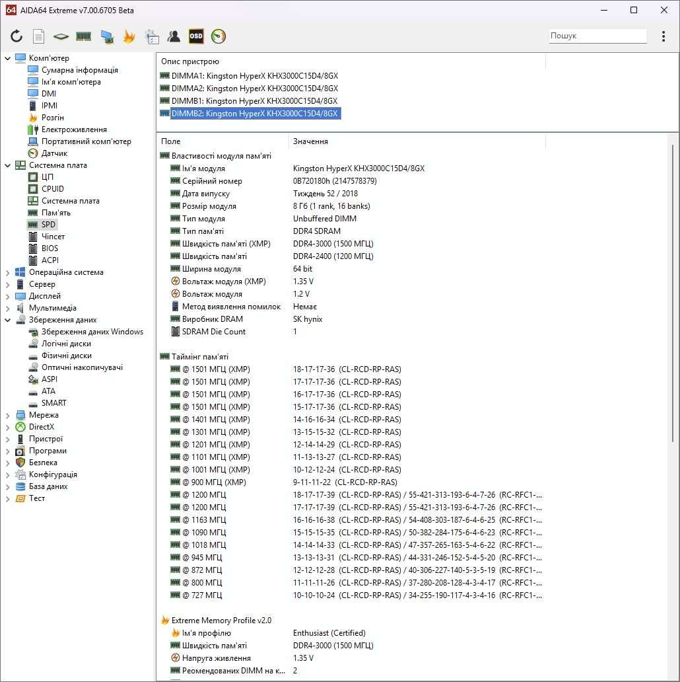
Task: Expand the Сервер tree node
Action: tap(7, 284)
